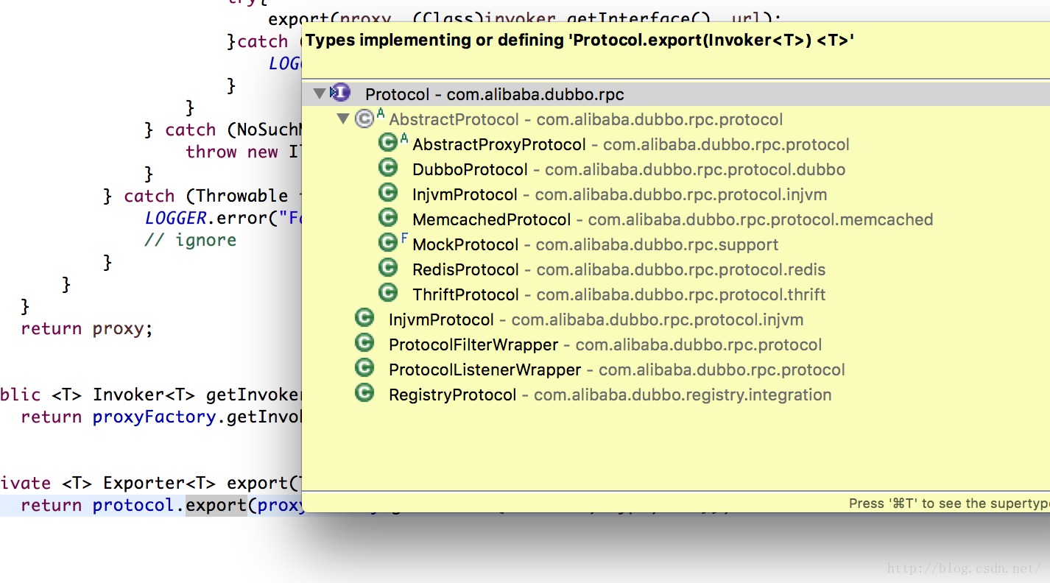
Task: Open DubboProtocol in the hierarchy list
Action: (629, 169)
